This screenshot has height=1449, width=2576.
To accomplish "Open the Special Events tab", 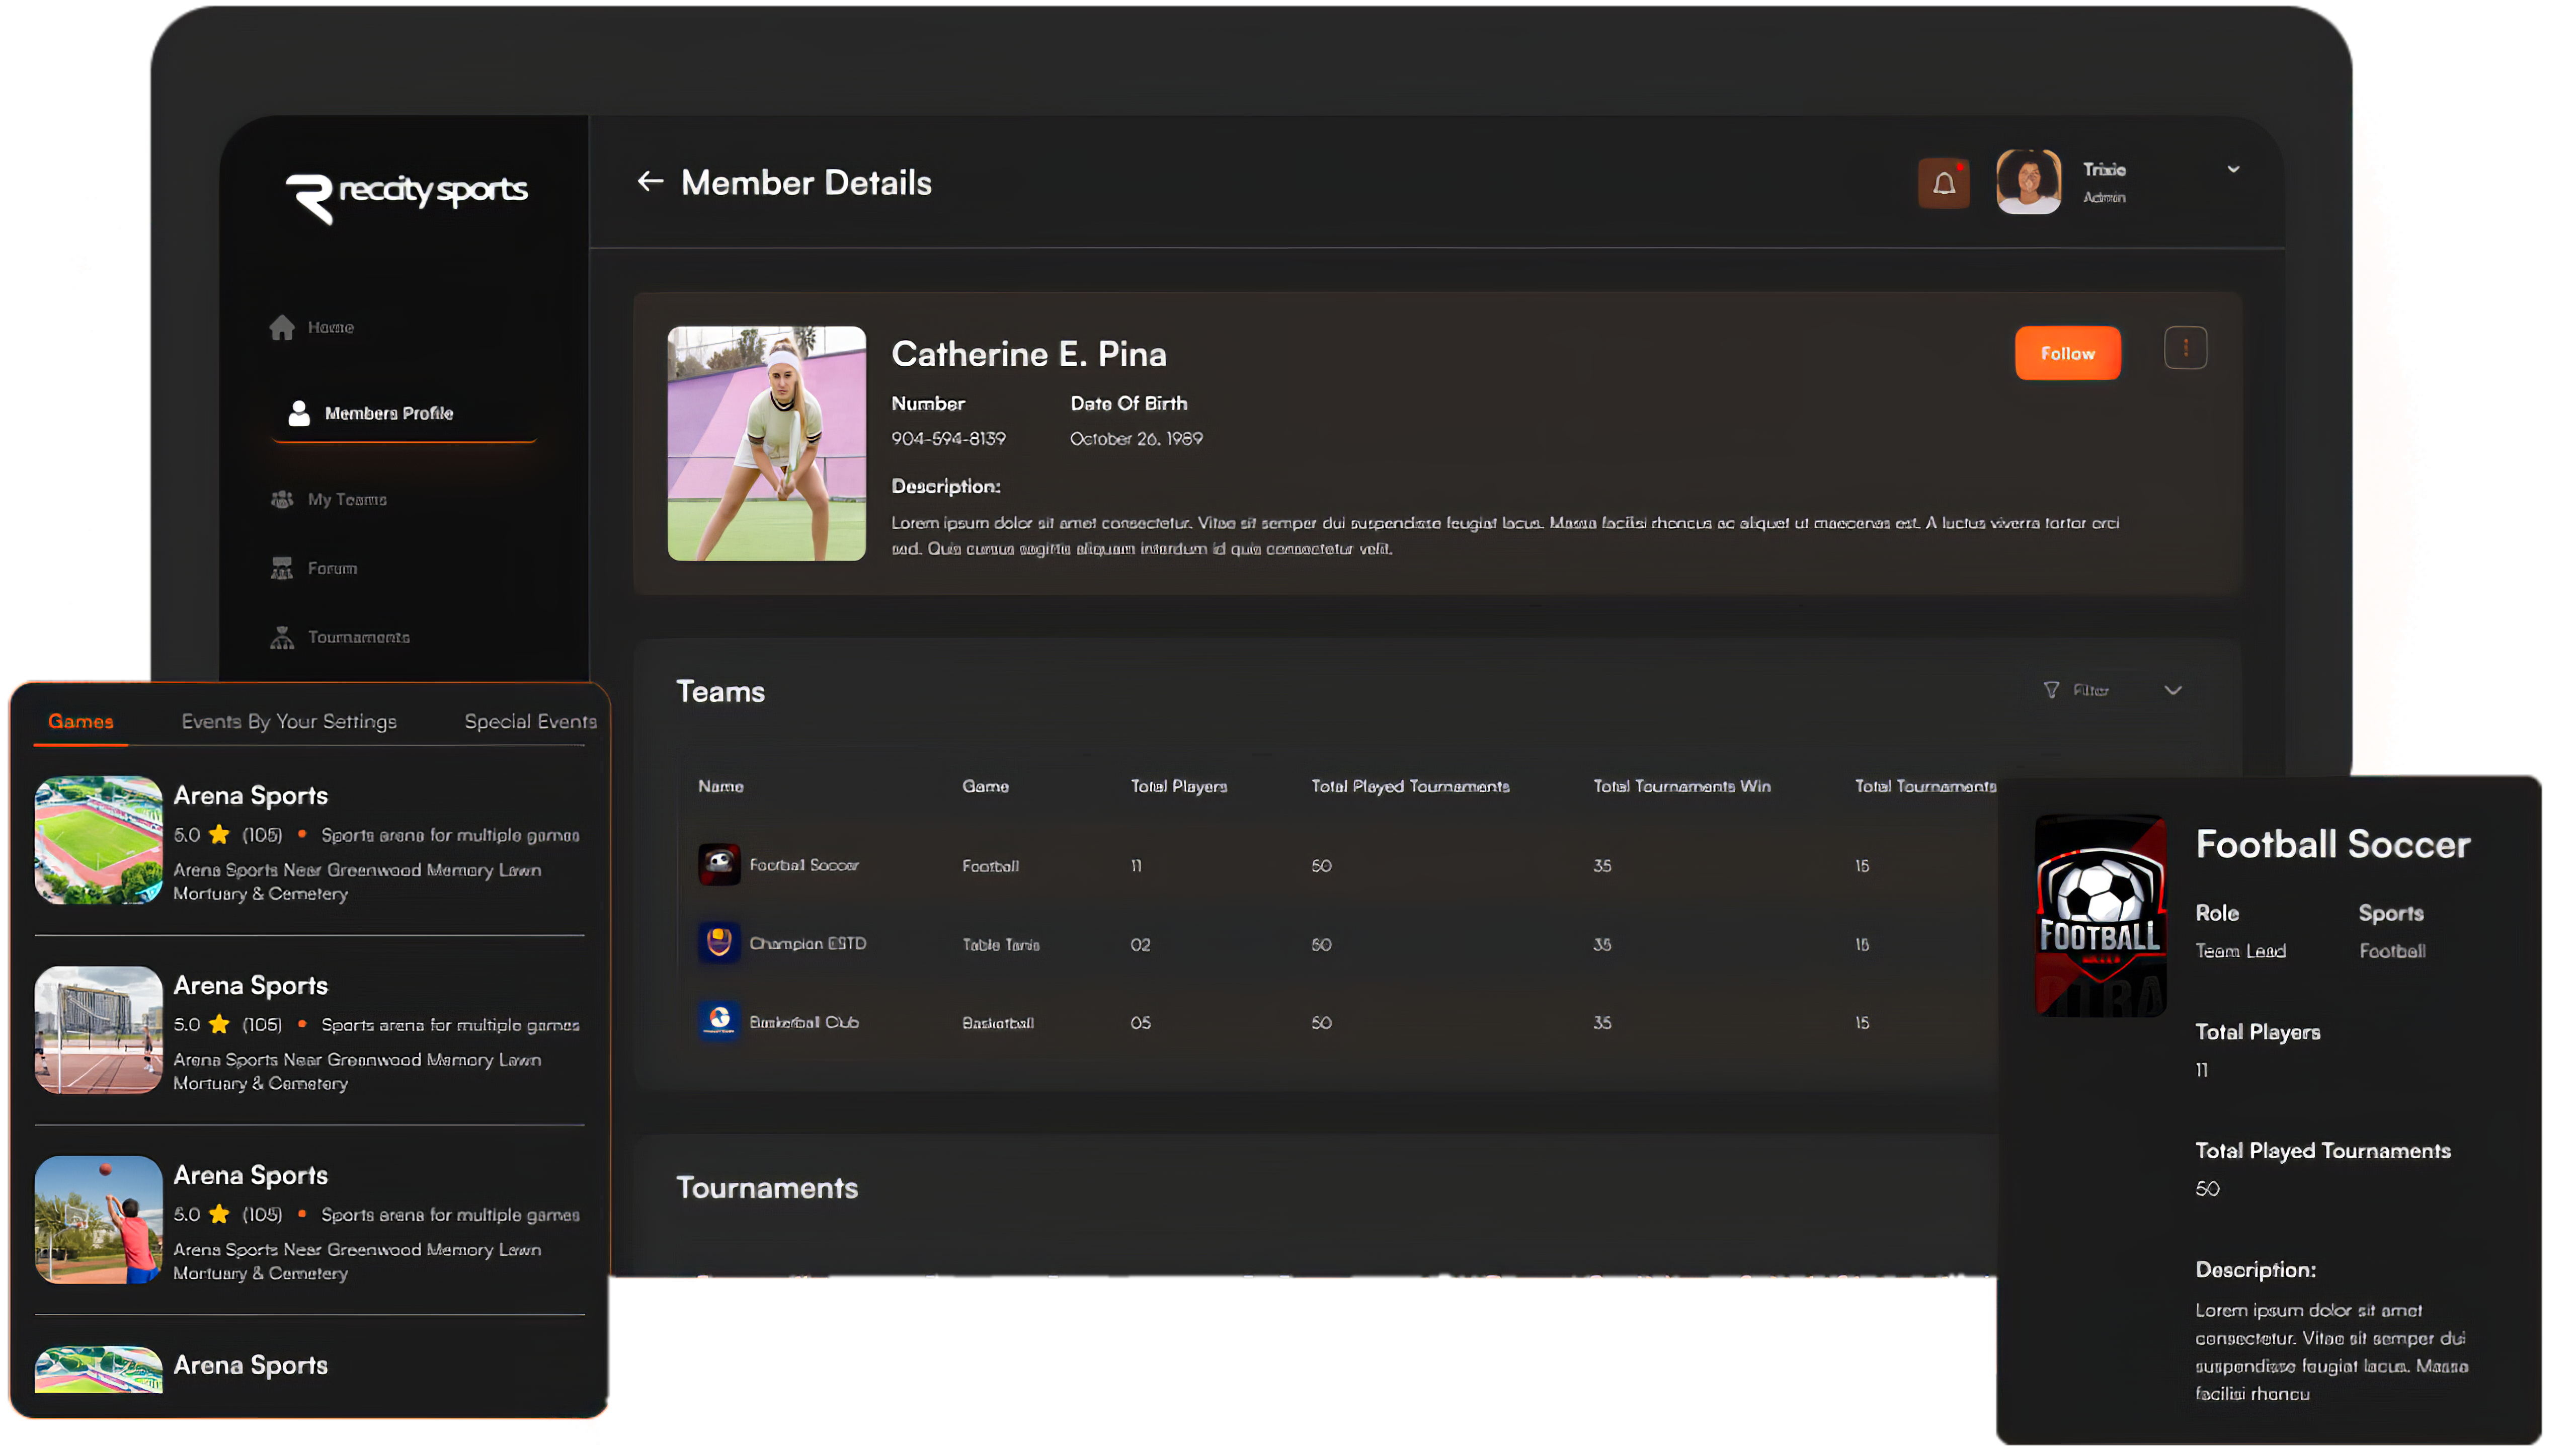I will [x=530, y=721].
